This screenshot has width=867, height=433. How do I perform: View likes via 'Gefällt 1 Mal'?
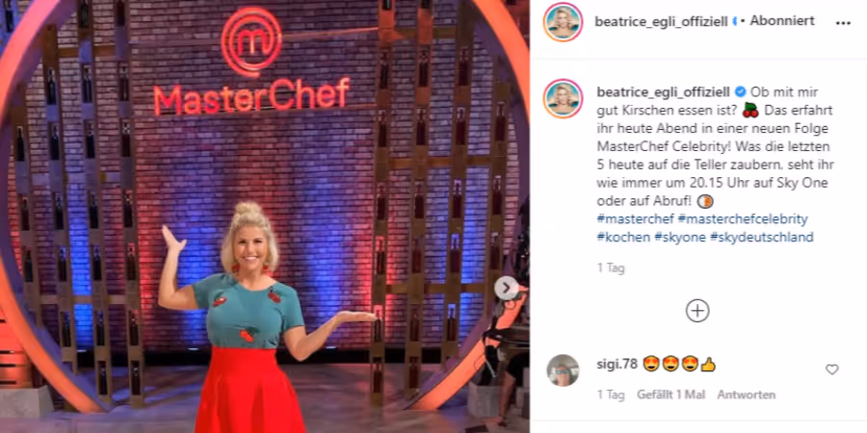[x=670, y=395]
